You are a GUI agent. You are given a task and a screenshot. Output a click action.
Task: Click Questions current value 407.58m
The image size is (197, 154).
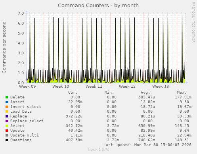coord(74,140)
